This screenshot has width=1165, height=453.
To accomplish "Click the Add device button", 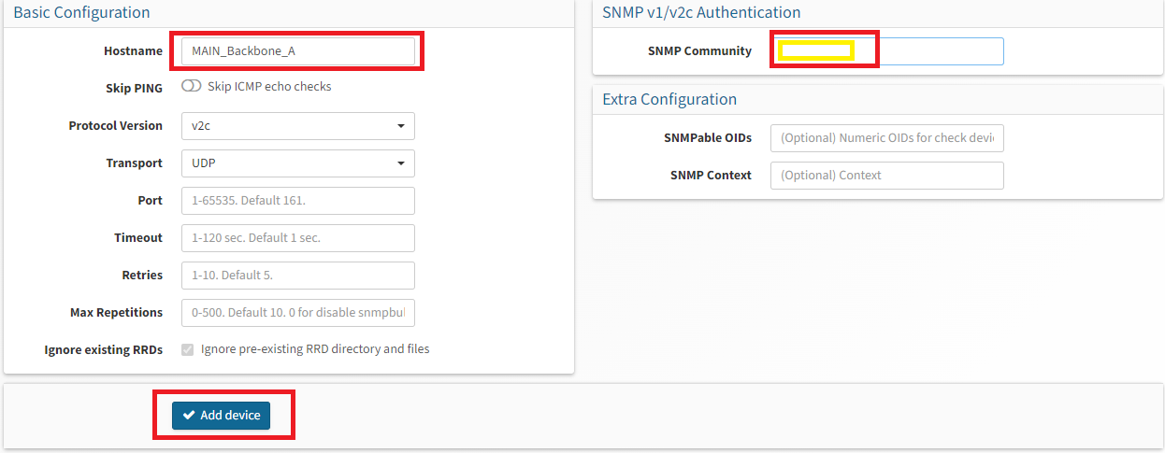I will 221,415.
